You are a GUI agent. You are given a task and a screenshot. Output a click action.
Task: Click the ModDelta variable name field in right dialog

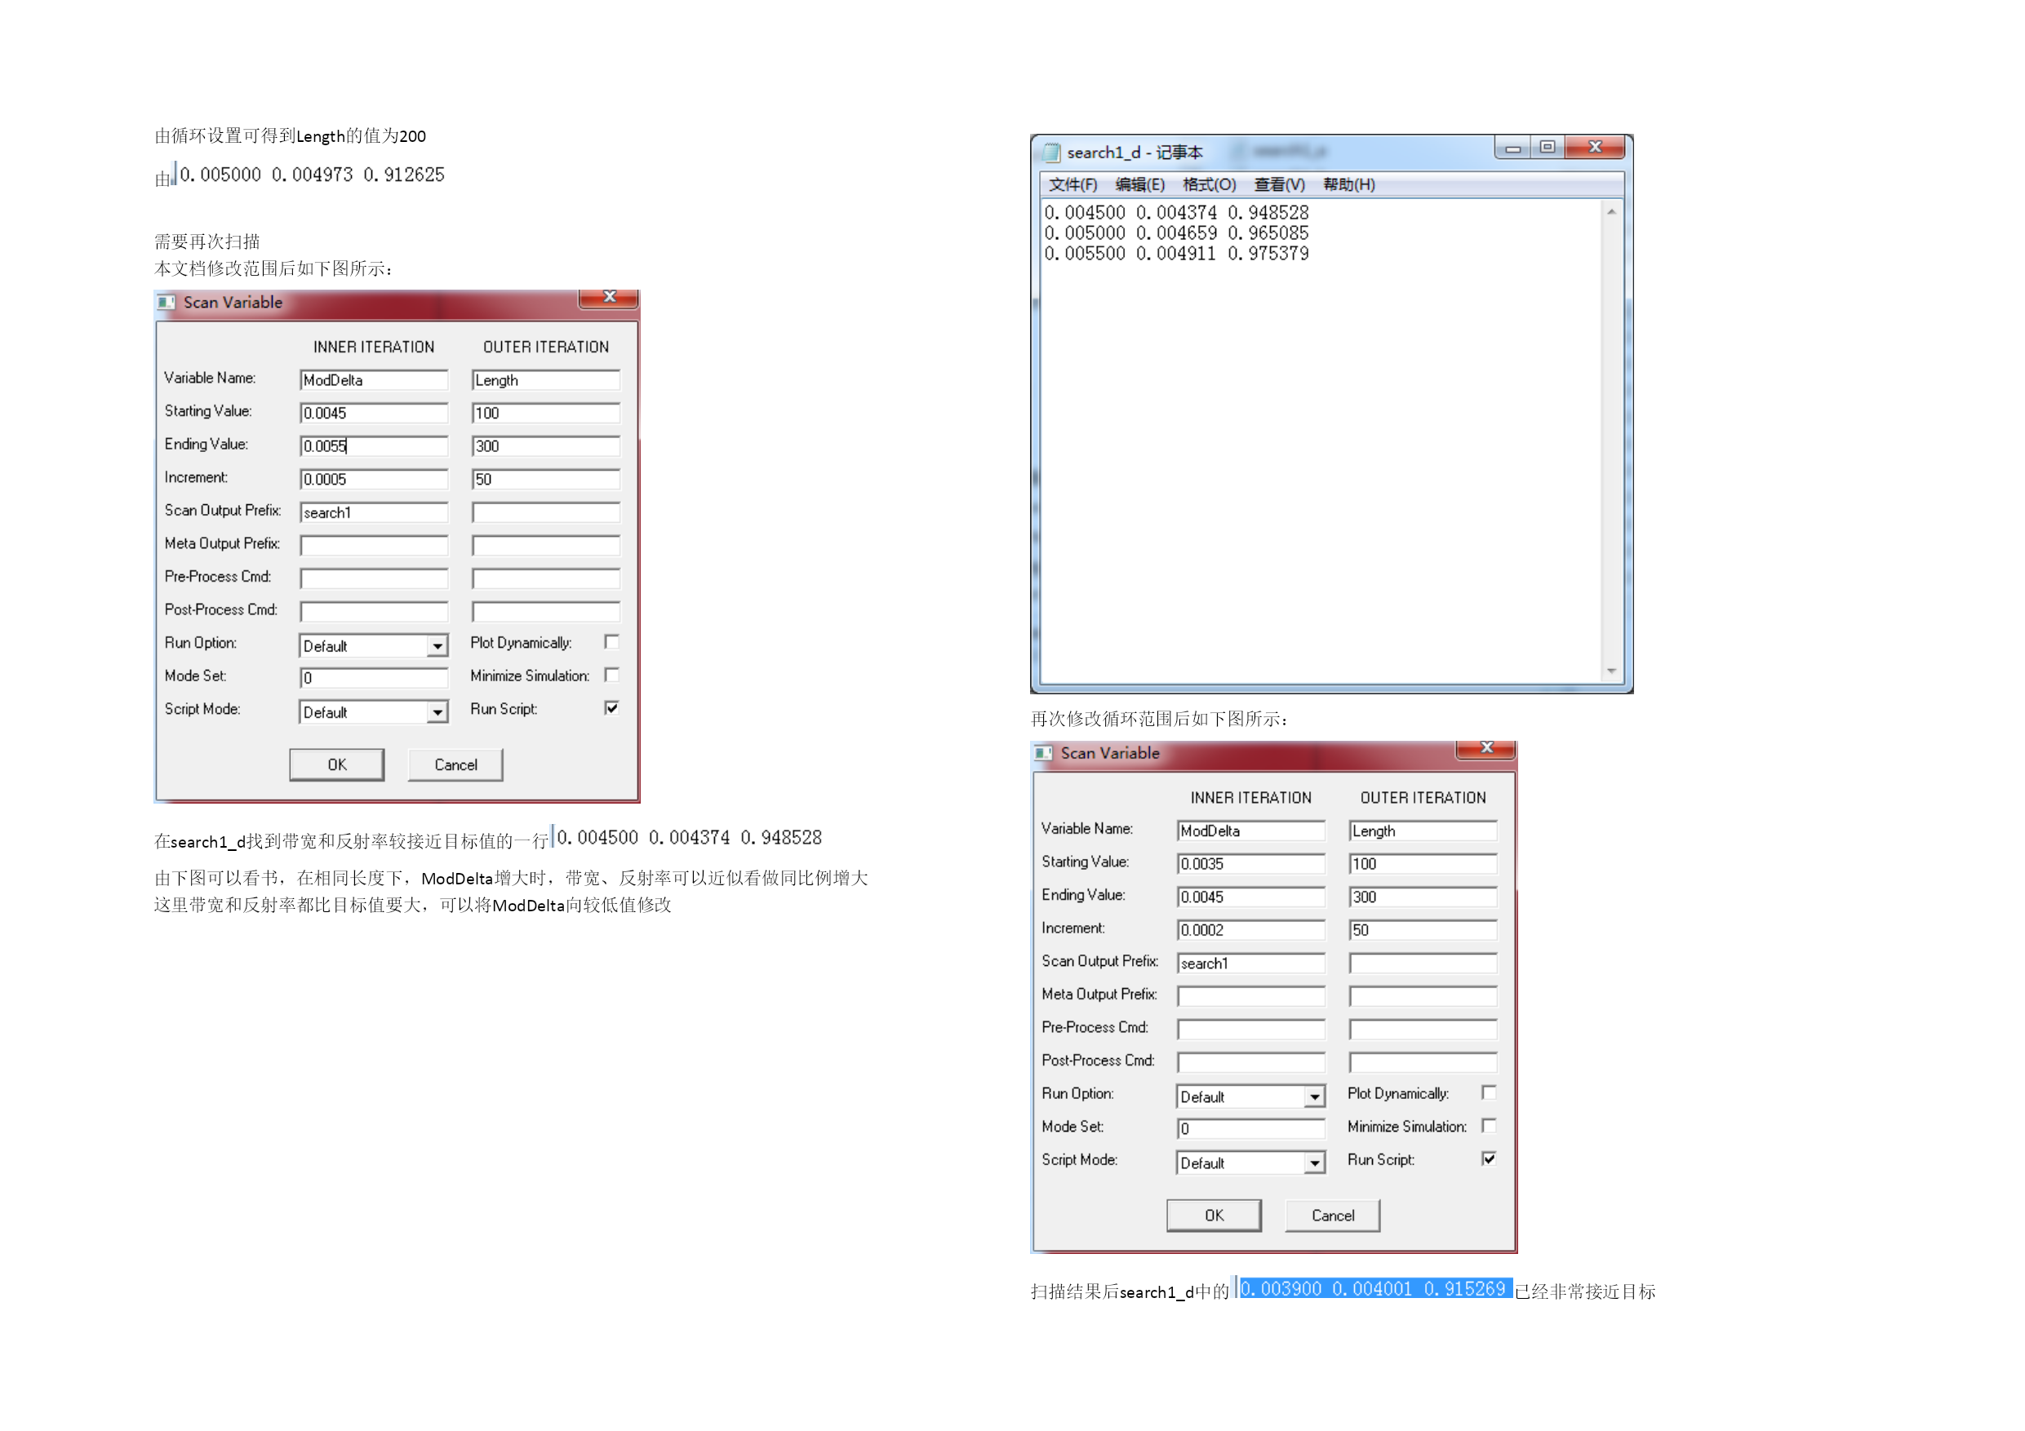1250,831
